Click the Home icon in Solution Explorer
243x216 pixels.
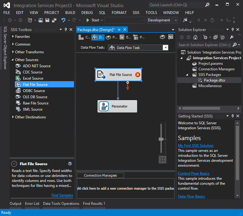(x=195, y=37)
